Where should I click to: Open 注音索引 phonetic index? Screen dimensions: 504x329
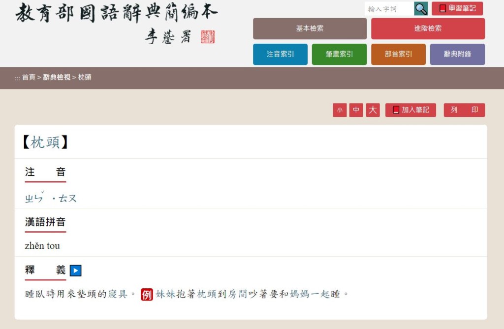pyautogui.click(x=280, y=54)
